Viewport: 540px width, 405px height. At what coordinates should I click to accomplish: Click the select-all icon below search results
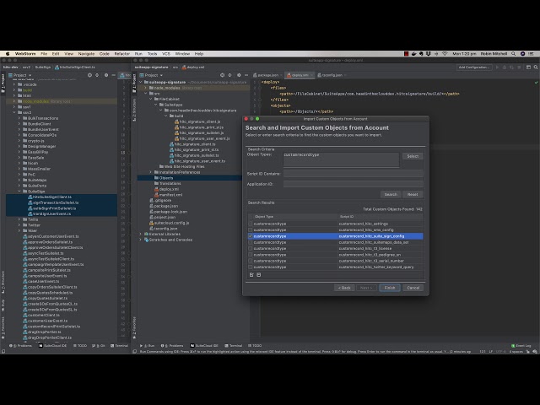[251, 275]
